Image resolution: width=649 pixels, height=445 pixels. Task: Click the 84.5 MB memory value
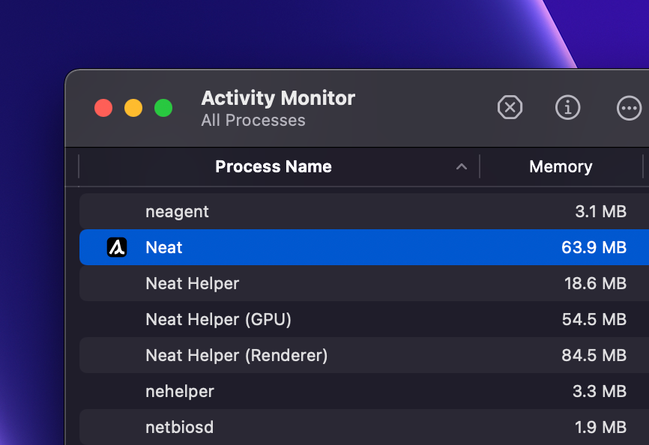click(x=594, y=355)
